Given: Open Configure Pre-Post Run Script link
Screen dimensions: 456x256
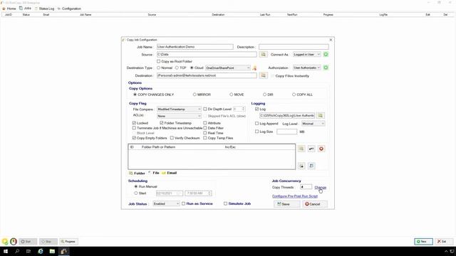Looking at the screenshot, I should pyautogui.click(x=295, y=196).
